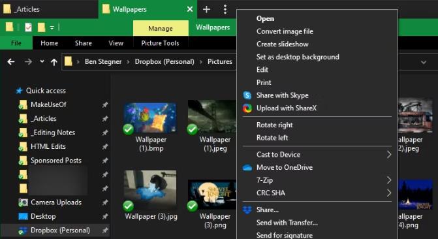Select Rotate left

point(272,138)
